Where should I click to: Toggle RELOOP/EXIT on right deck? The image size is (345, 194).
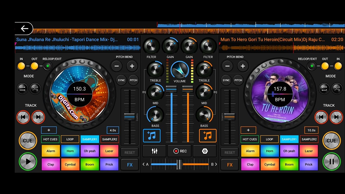coord(312,66)
